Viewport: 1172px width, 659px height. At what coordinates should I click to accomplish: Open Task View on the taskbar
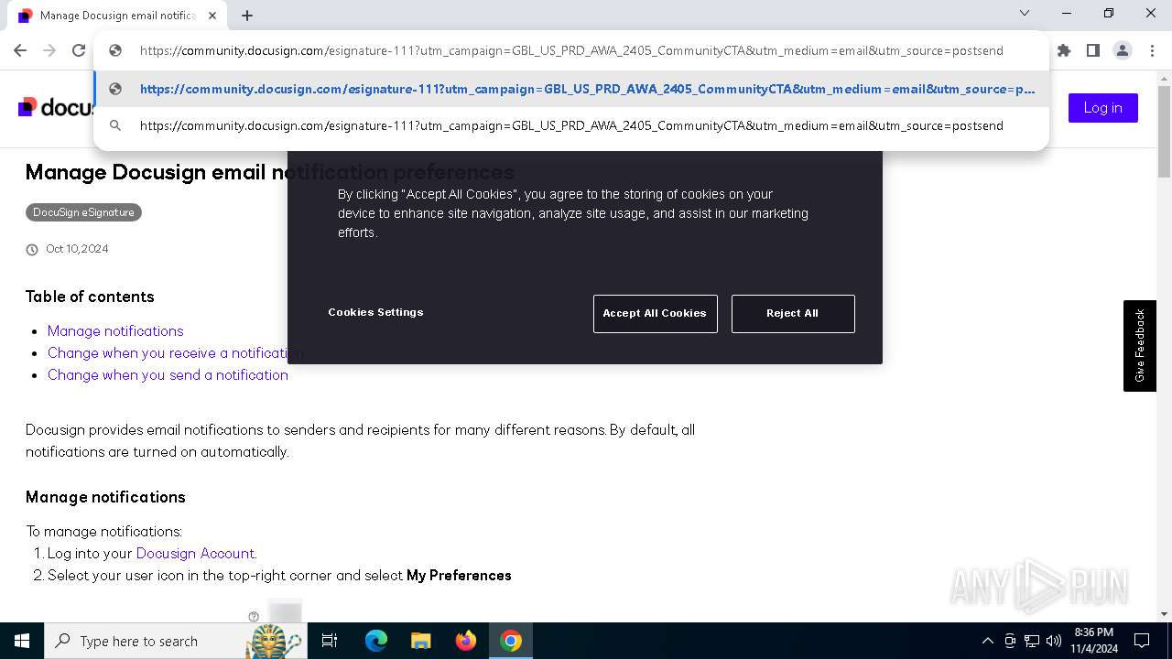click(330, 641)
